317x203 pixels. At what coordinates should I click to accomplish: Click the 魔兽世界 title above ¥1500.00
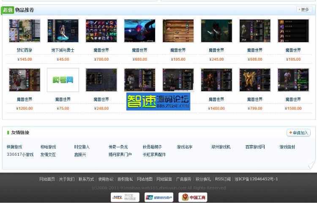(293, 99)
